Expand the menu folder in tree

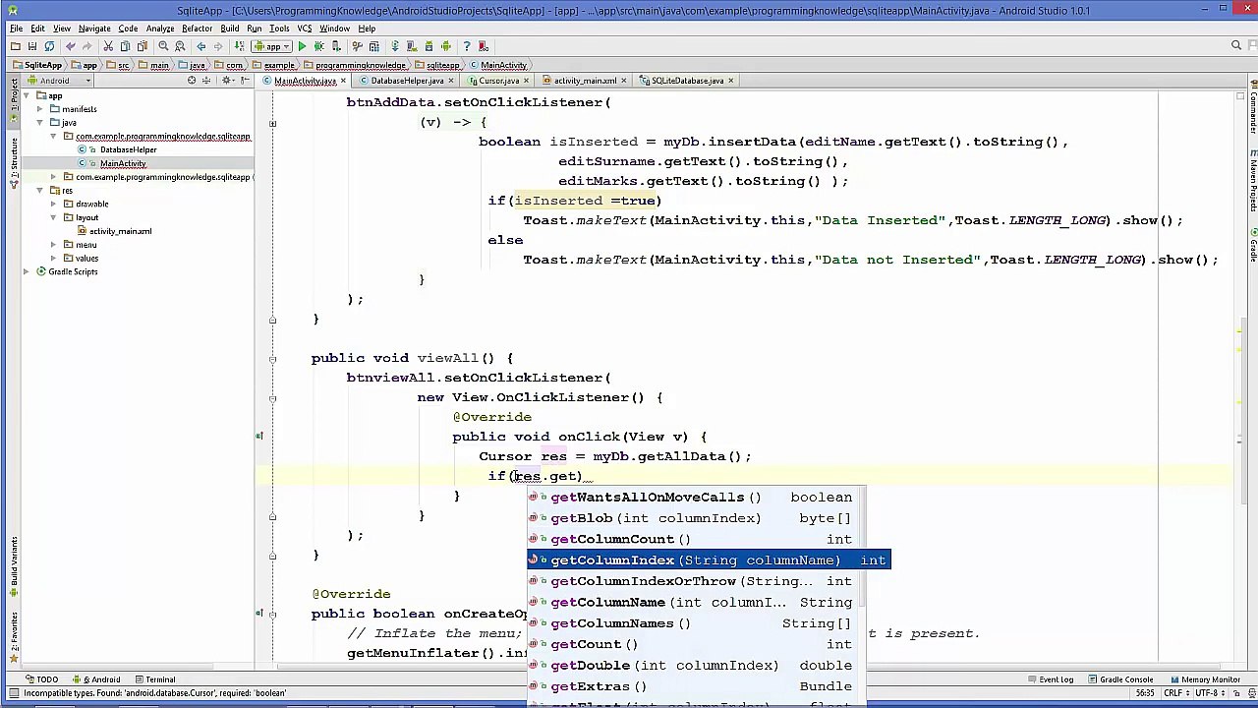pyautogui.click(x=54, y=245)
